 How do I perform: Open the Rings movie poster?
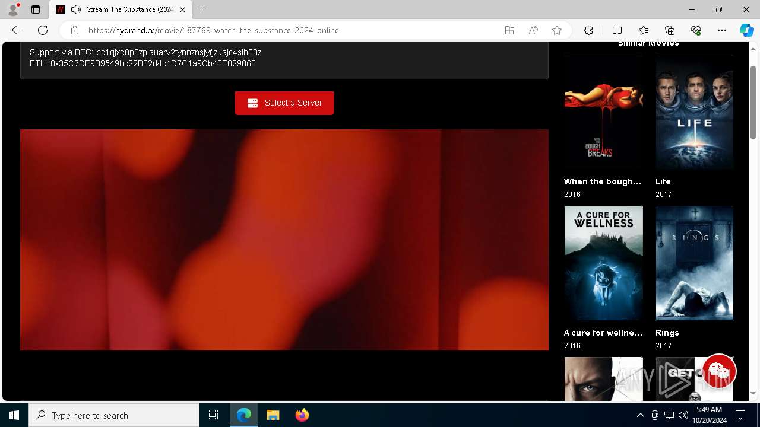tap(695, 263)
